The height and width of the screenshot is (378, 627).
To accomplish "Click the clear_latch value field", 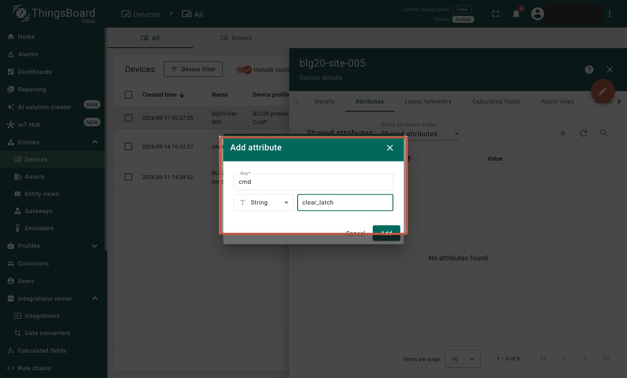I will coord(345,203).
